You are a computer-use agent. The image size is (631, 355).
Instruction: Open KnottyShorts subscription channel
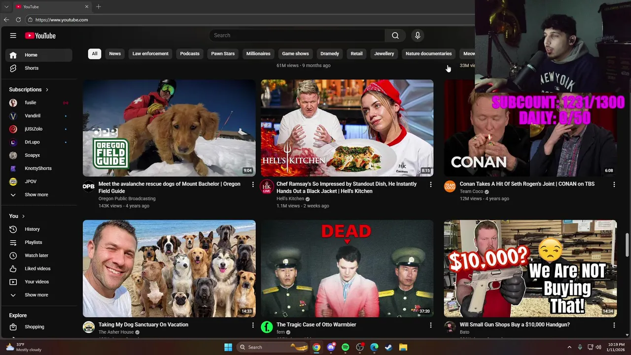coord(38,168)
